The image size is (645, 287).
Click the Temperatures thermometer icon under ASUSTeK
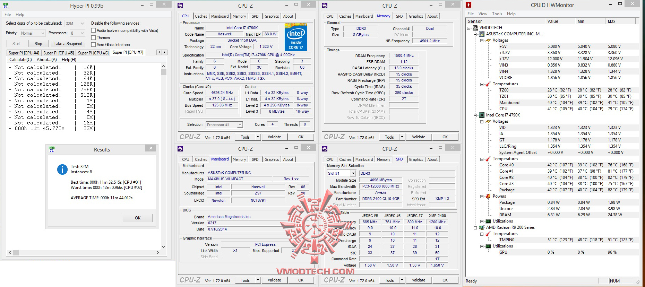click(488, 84)
